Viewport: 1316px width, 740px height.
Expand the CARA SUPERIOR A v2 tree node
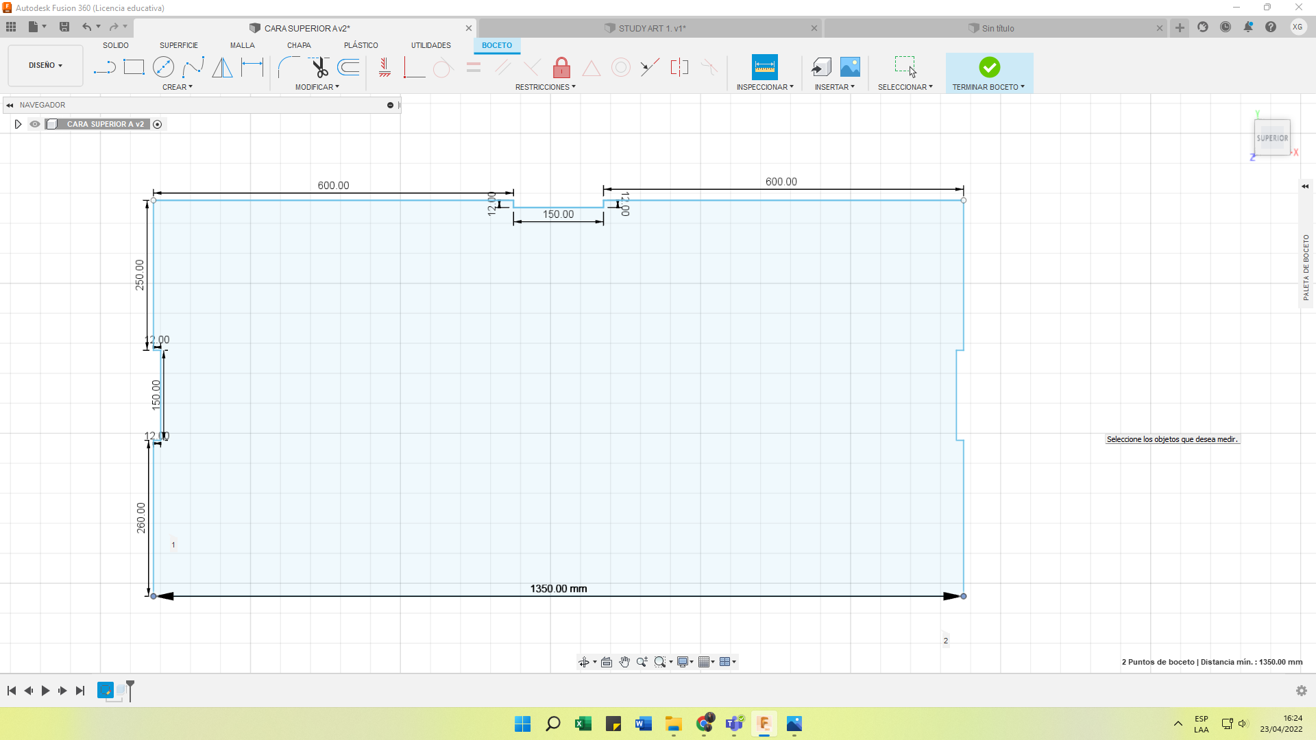coord(18,124)
